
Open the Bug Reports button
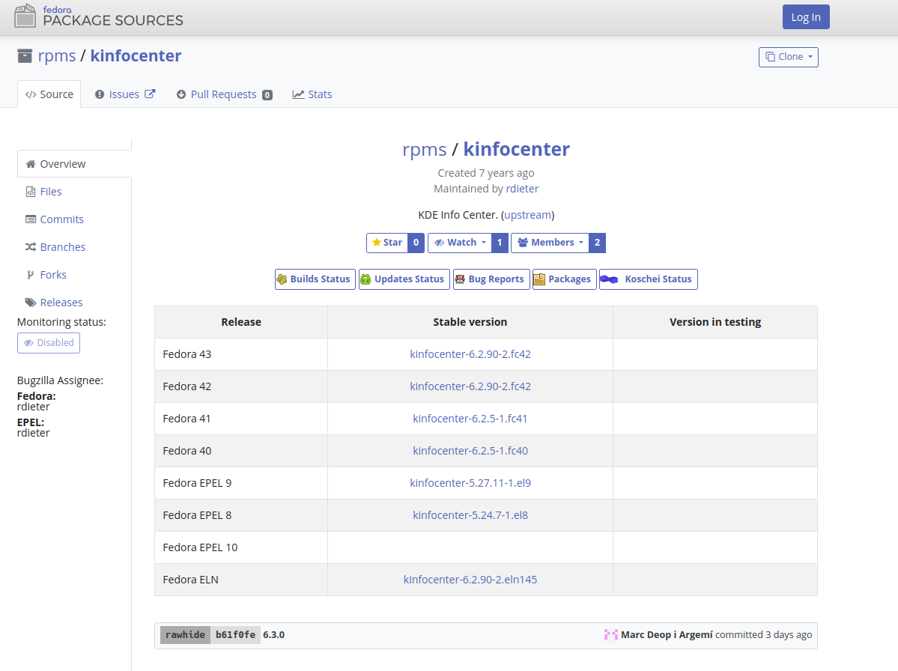point(491,279)
